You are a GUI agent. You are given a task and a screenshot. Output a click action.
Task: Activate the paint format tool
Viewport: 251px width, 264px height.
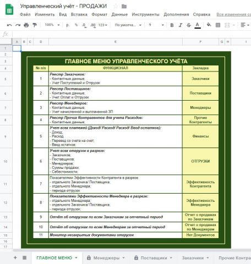(35, 25)
